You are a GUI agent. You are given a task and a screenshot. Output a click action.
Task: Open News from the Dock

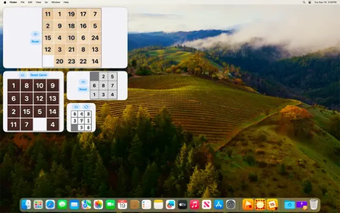(207, 204)
